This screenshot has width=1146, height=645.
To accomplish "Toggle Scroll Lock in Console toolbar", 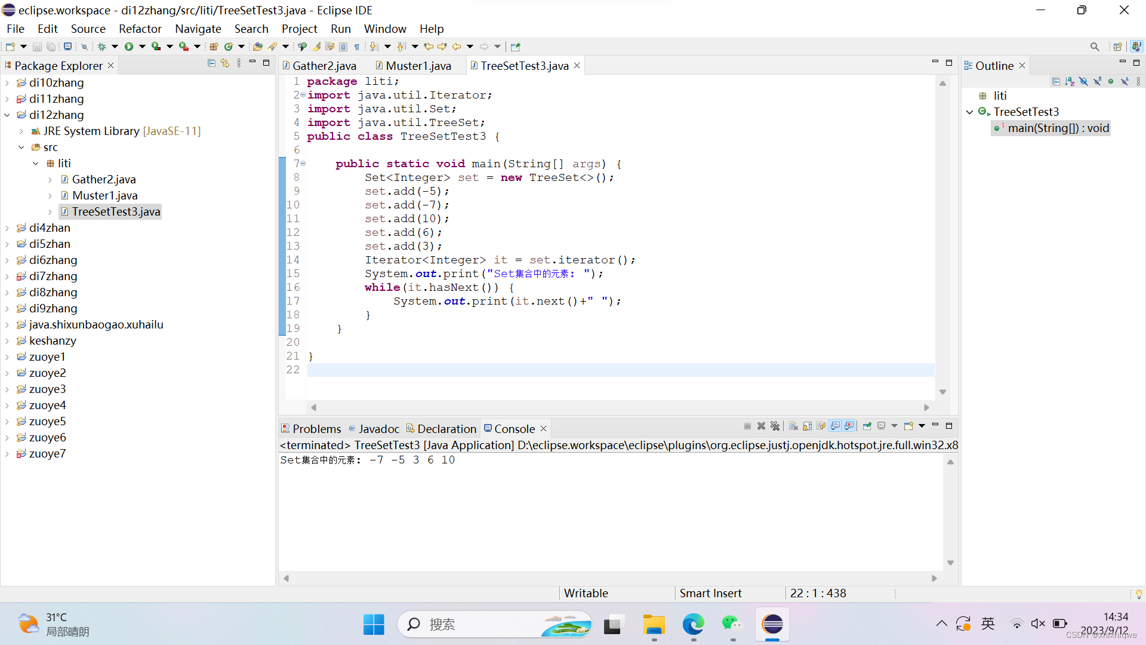I will pyautogui.click(x=807, y=426).
